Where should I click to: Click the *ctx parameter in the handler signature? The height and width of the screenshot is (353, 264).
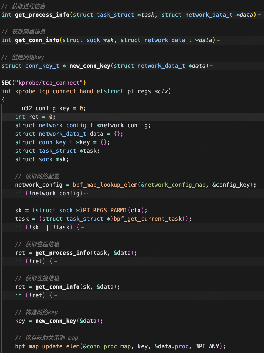[x=161, y=91]
